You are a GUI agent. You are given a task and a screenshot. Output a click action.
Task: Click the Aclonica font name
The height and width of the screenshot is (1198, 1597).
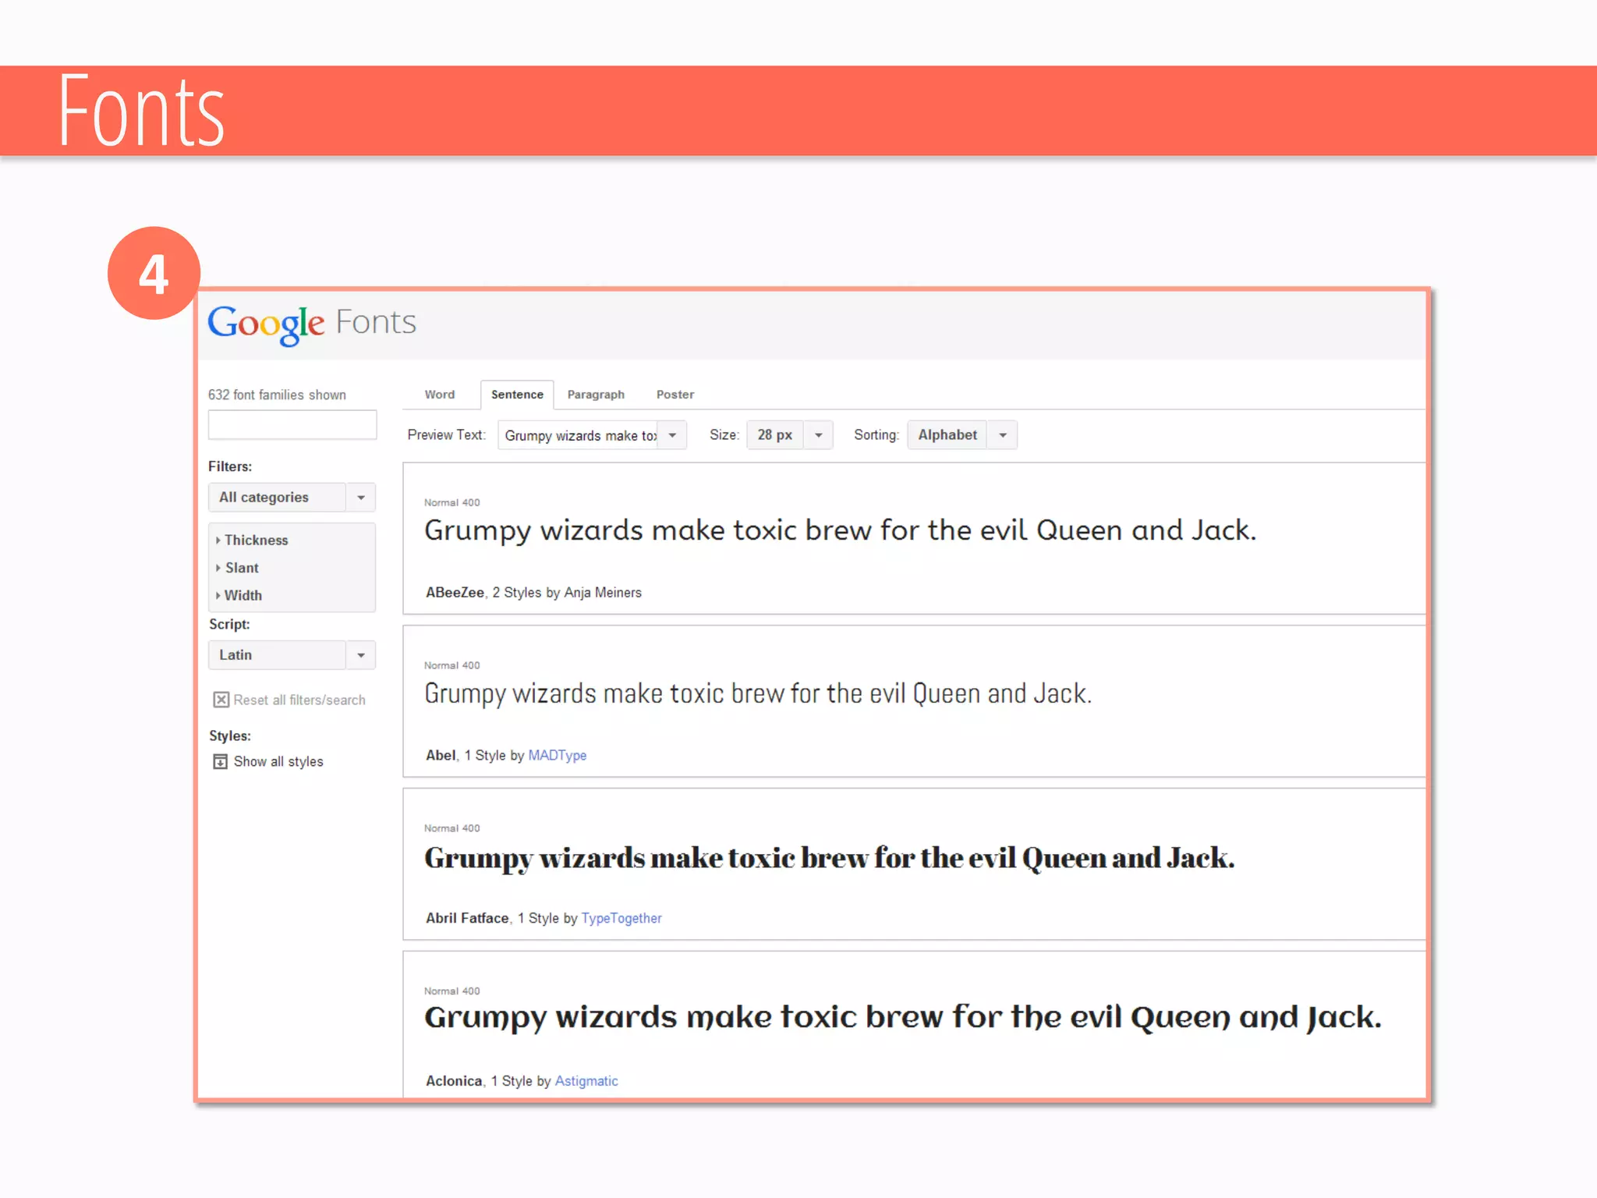pyautogui.click(x=454, y=1081)
